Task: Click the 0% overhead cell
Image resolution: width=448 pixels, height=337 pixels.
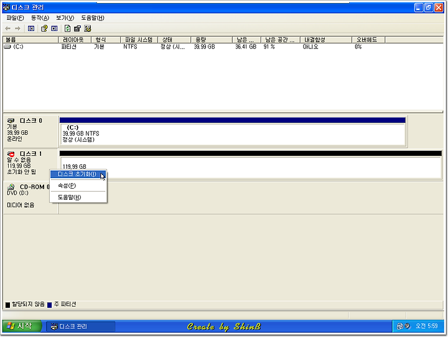Action: coord(358,47)
